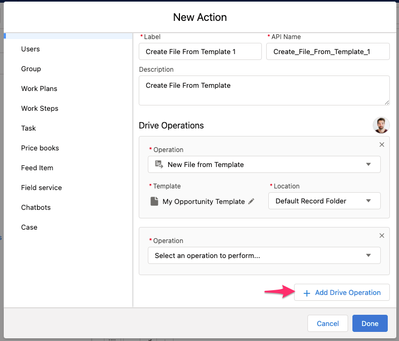This screenshot has width=399, height=341.
Task: Remove the first drive operation with its X icon
Action: click(382, 145)
